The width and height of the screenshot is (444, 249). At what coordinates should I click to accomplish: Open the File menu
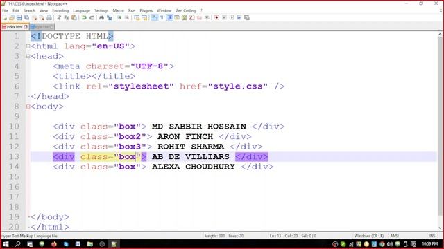[5, 10]
